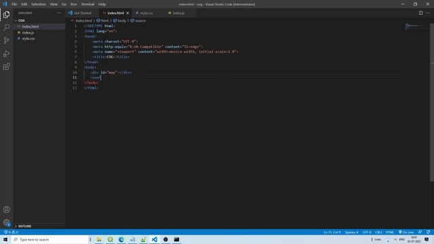Open the Terminal menu
This screenshot has height=244, width=434.
[87, 4]
